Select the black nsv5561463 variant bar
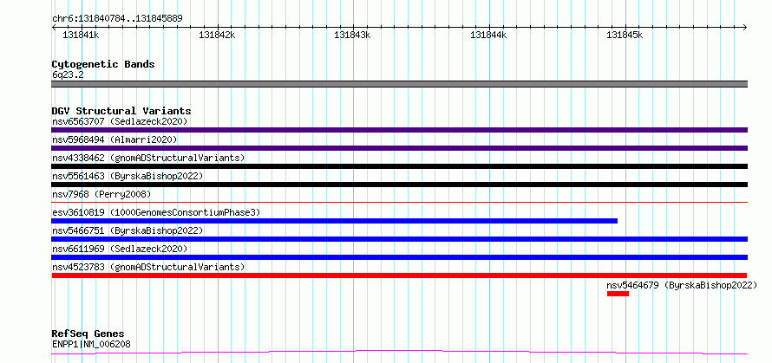 (399, 185)
